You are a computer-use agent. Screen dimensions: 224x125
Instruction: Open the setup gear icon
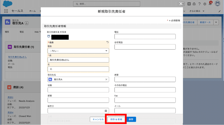pos(205,4)
